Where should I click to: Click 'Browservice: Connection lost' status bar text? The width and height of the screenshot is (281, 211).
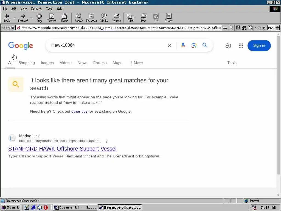23,201
